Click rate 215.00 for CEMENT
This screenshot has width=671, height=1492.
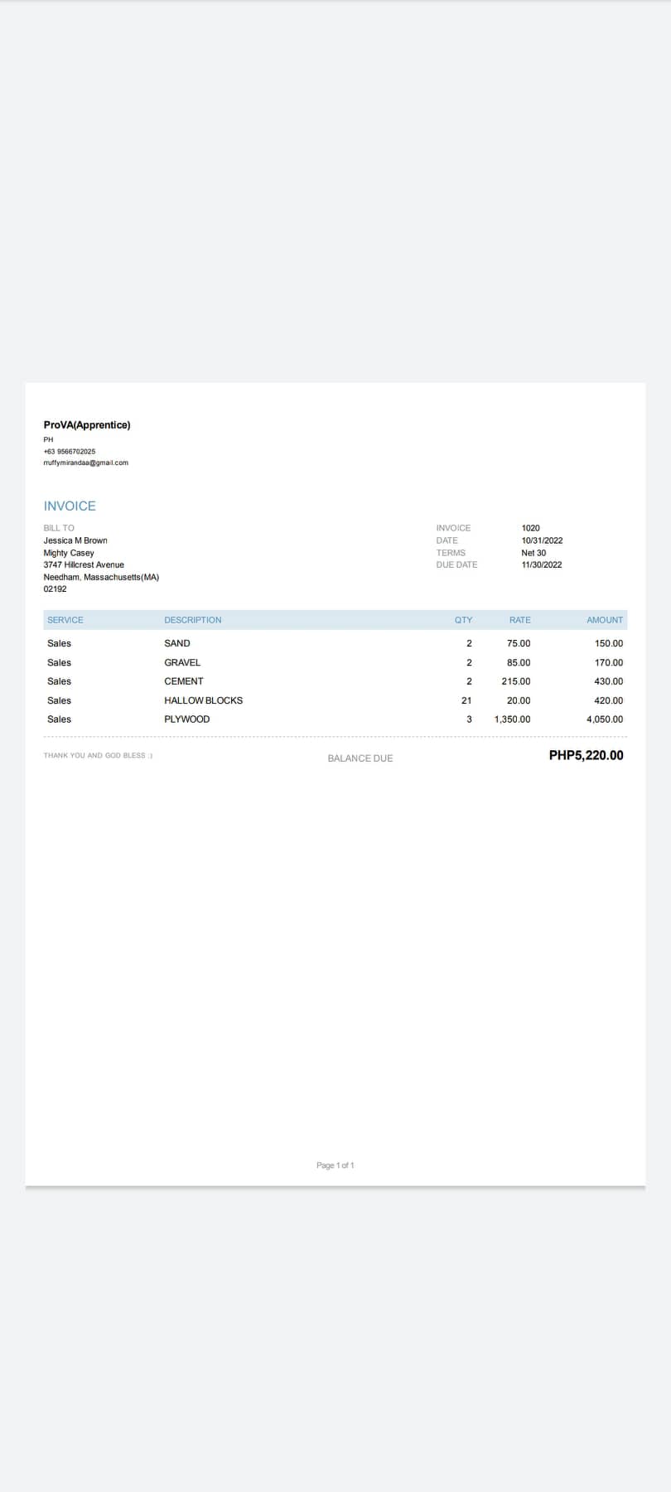516,681
